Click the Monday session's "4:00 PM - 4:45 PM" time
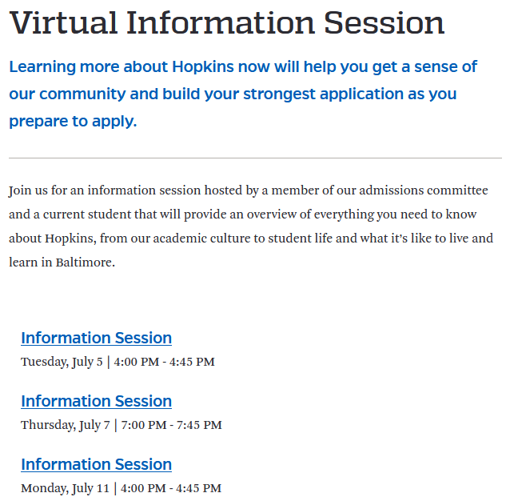510x501 pixels. pyautogui.click(x=171, y=488)
